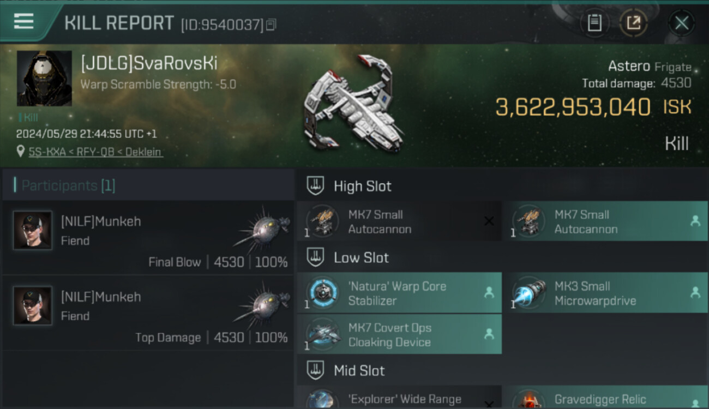Open Munkeh's Top Damage entry
The width and height of the screenshot is (709, 409).
click(148, 313)
